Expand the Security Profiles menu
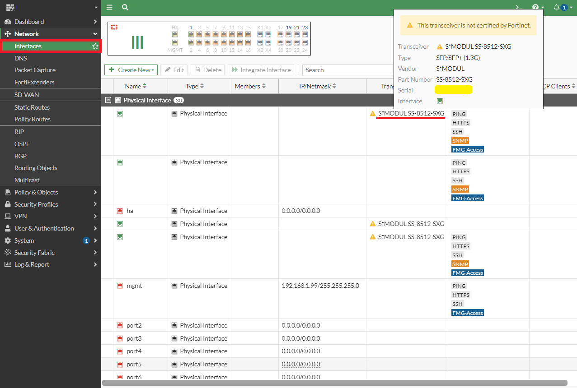577x388 pixels. point(51,204)
